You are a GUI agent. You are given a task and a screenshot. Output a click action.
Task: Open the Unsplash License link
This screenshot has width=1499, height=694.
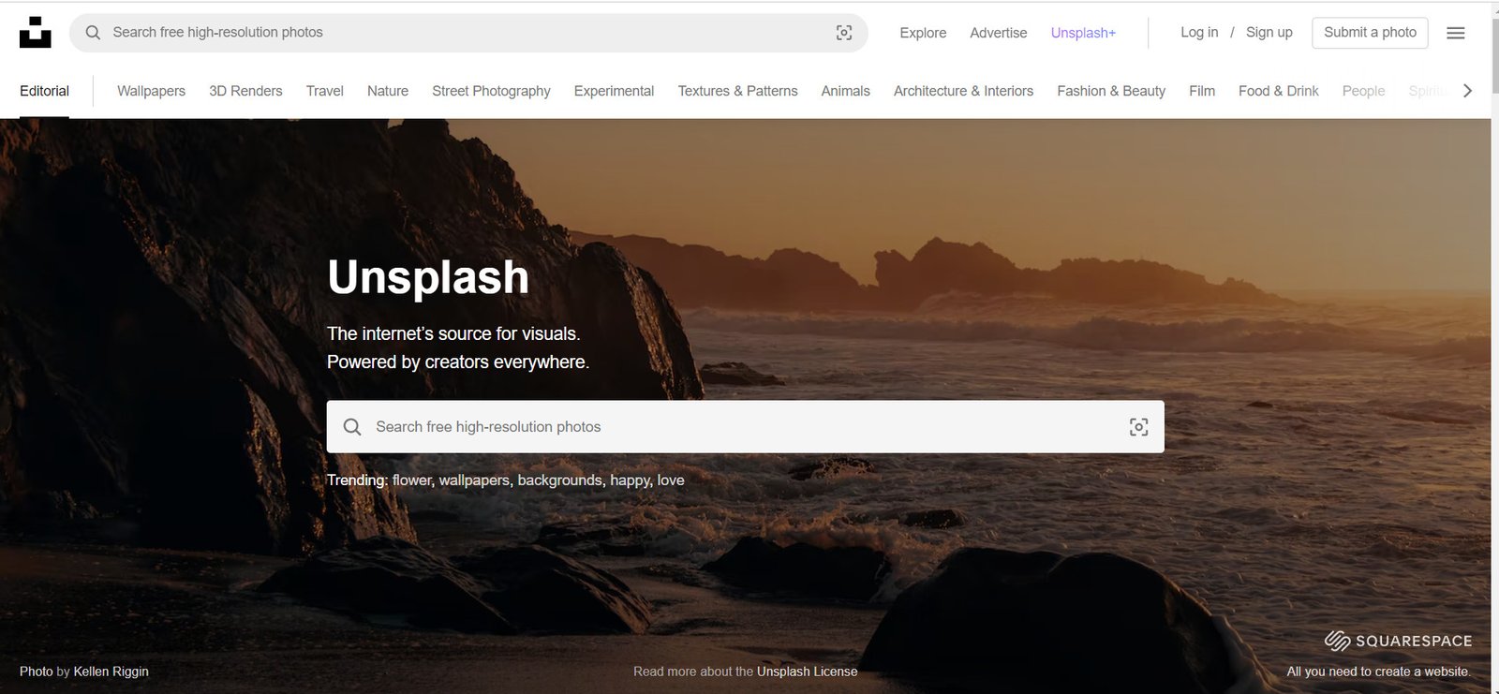(807, 672)
